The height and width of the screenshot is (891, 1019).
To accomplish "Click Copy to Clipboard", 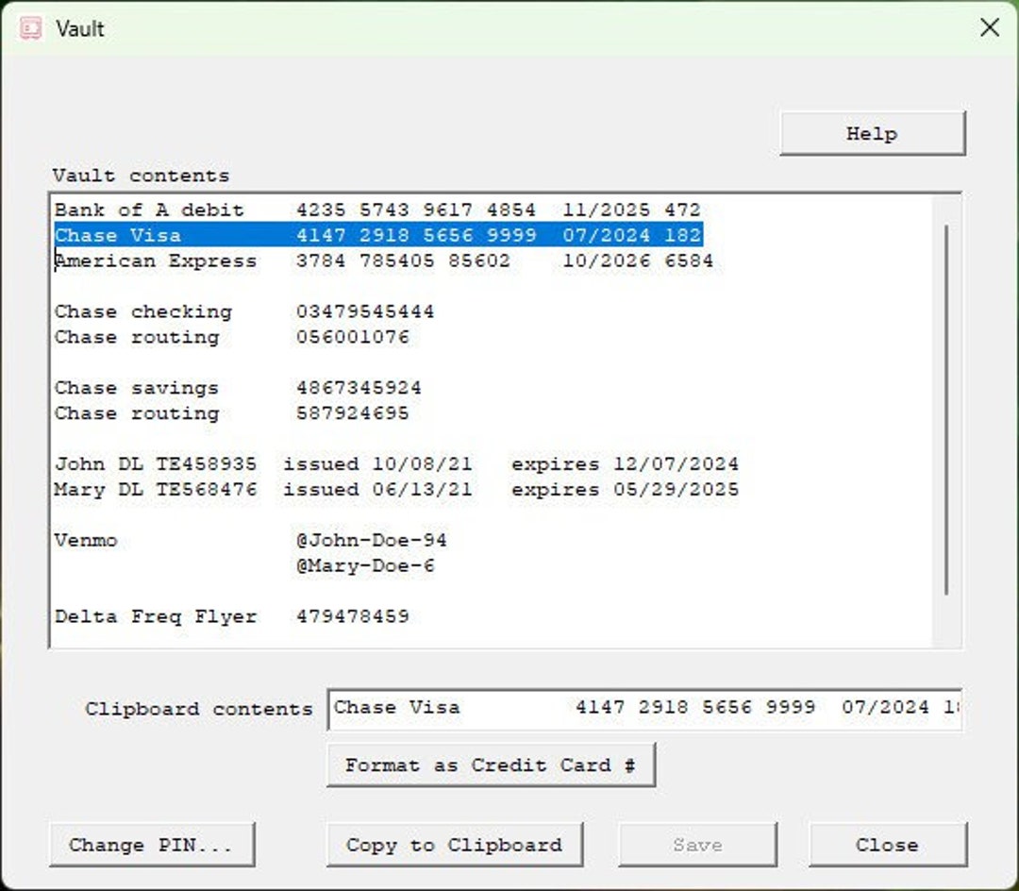I will pyautogui.click(x=454, y=845).
